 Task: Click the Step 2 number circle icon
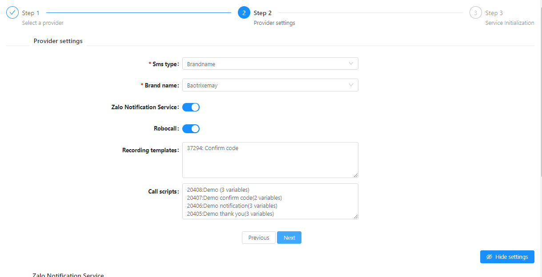point(244,13)
